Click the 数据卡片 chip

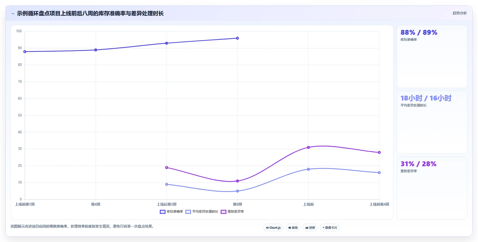click(330, 228)
